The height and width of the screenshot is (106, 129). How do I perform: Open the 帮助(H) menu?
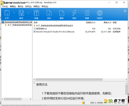tap(45, 6)
